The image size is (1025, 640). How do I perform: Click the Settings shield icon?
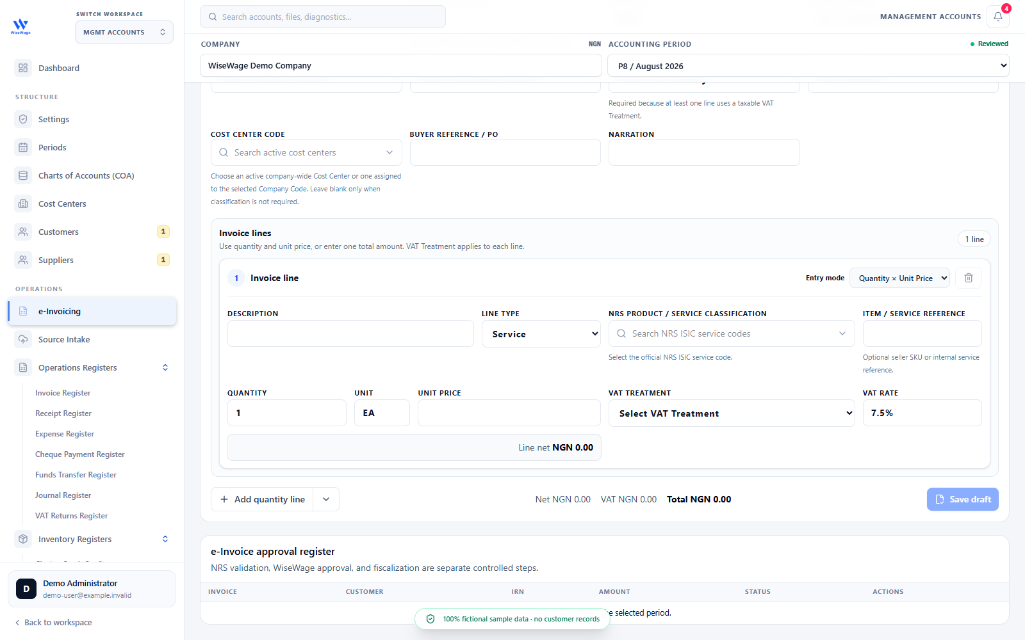click(23, 119)
